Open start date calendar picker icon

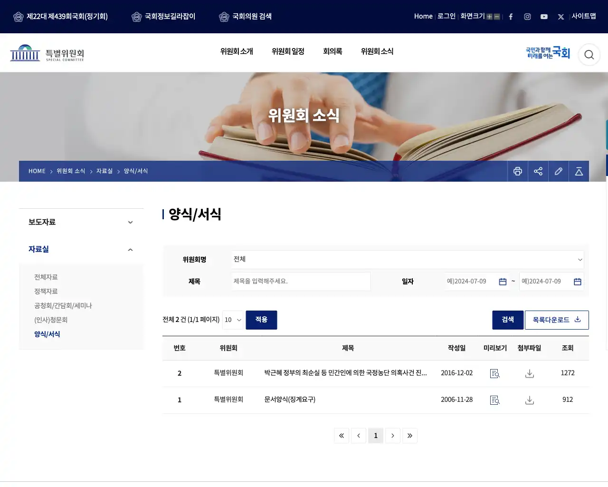click(x=503, y=282)
